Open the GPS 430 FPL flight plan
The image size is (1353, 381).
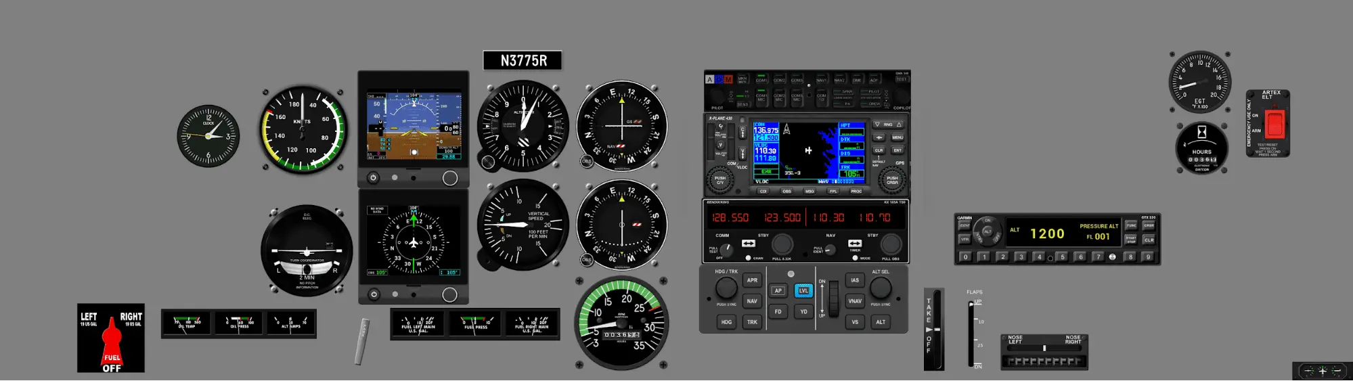(833, 191)
